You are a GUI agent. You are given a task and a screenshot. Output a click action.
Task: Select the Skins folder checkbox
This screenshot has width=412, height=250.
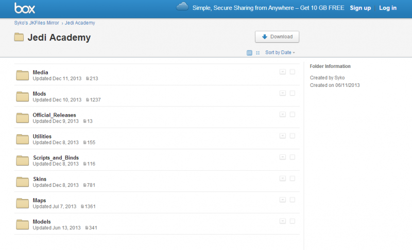tap(292, 178)
